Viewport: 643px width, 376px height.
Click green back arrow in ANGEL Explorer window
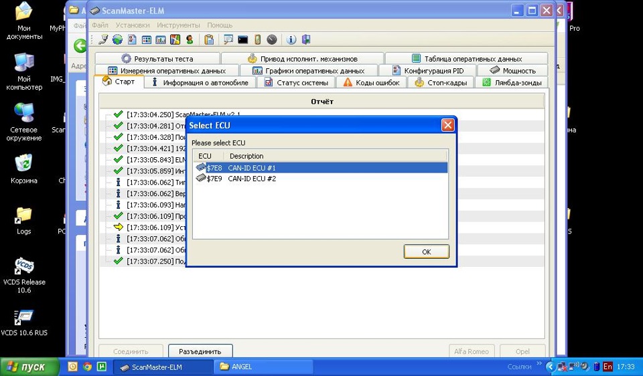80,45
